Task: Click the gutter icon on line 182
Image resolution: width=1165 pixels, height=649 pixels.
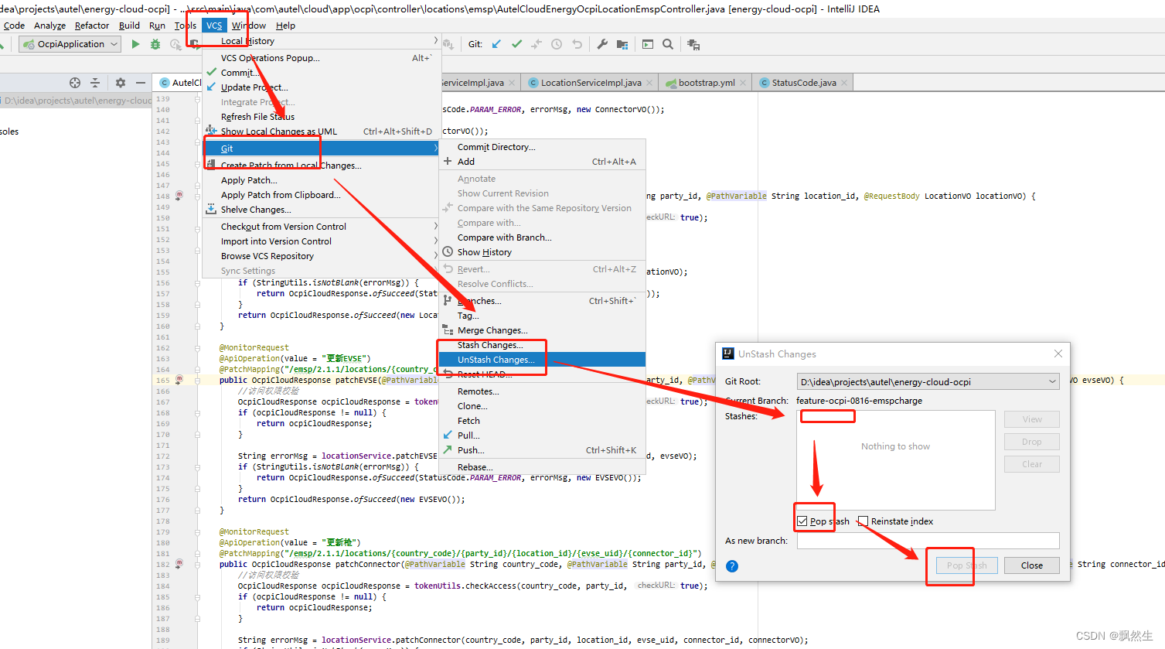Action: (179, 564)
